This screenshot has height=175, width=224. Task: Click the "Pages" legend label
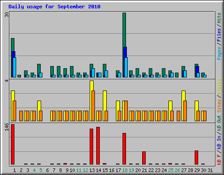pyautogui.click(x=219, y=53)
